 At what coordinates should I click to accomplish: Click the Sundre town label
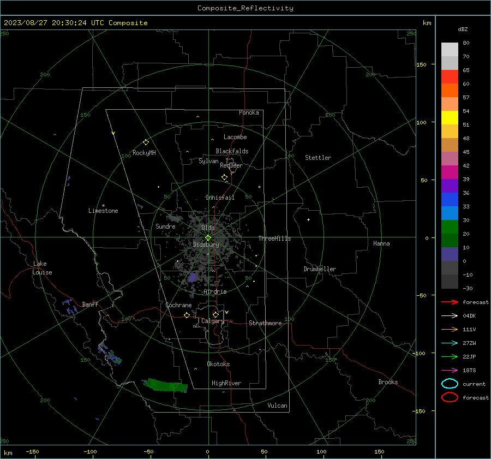165,226
